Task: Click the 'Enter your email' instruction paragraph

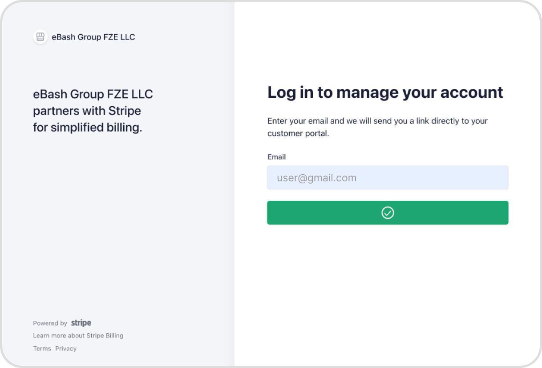Action: (x=378, y=127)
